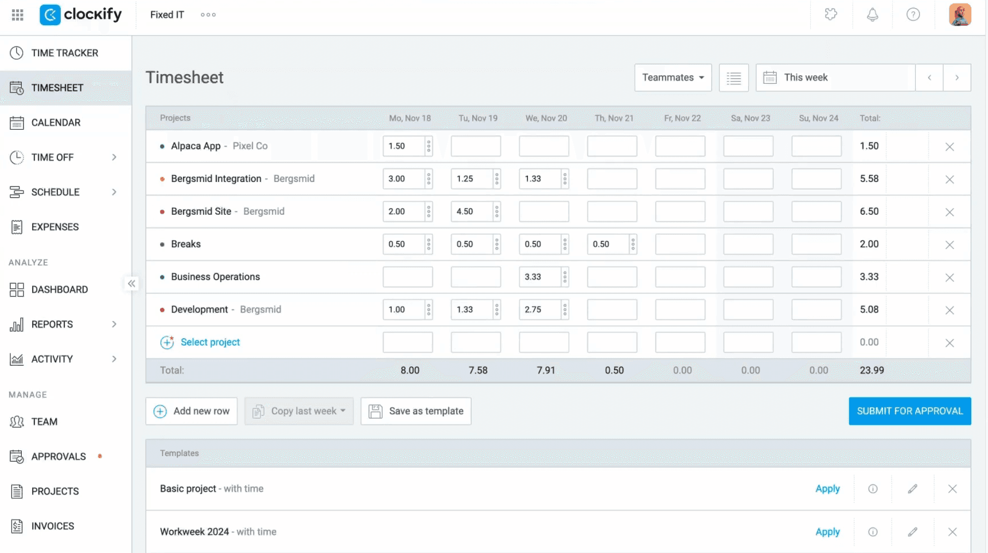The image size is (988, 553).
Task: Edit Workweek 2024 template pencil
Action: 912,532
